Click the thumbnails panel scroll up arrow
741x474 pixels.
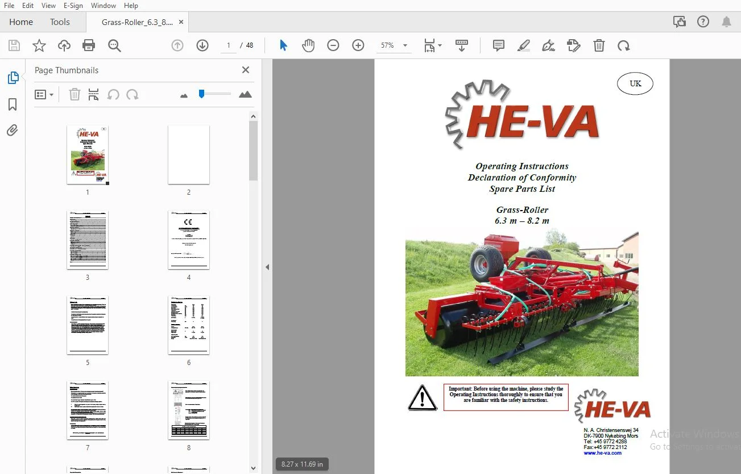click(x=254, y=116)
